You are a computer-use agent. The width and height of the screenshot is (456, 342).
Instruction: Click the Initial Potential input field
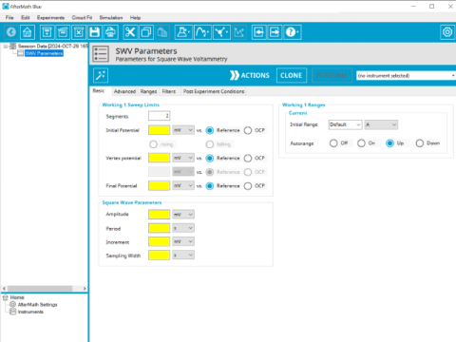(159, 130)
